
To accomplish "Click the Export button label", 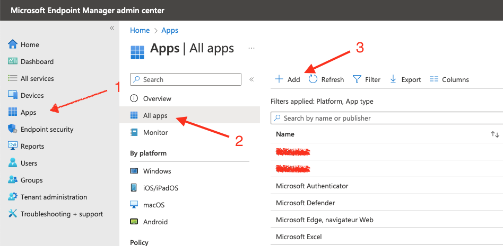I will click(x=411, y=80).
